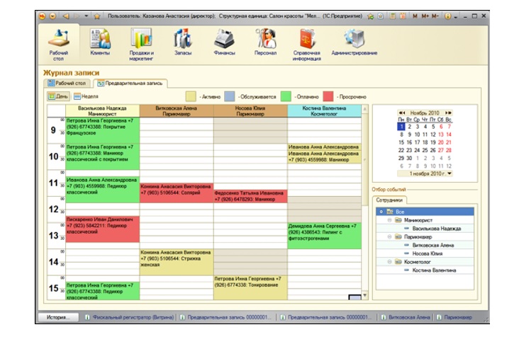The width and height of the screenshot is (524, 339).
Task: Go to Рабочий стол section icon
Action: click(x=59, y=42)
